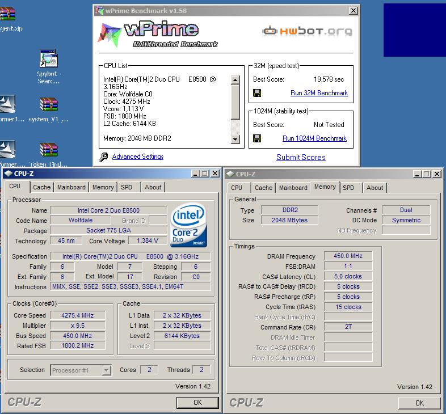
Task: Click the Command Rate 2T value
Action: 348,327
